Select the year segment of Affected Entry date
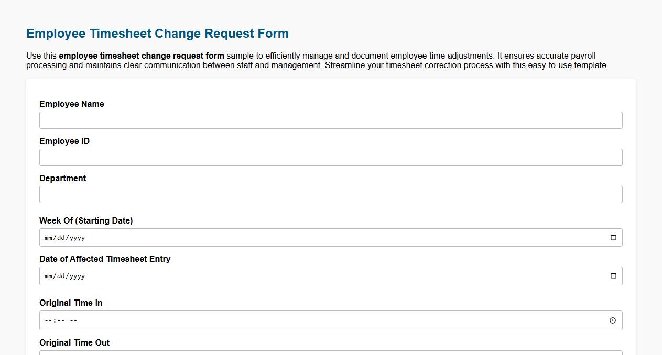 [x=77, y=276]
